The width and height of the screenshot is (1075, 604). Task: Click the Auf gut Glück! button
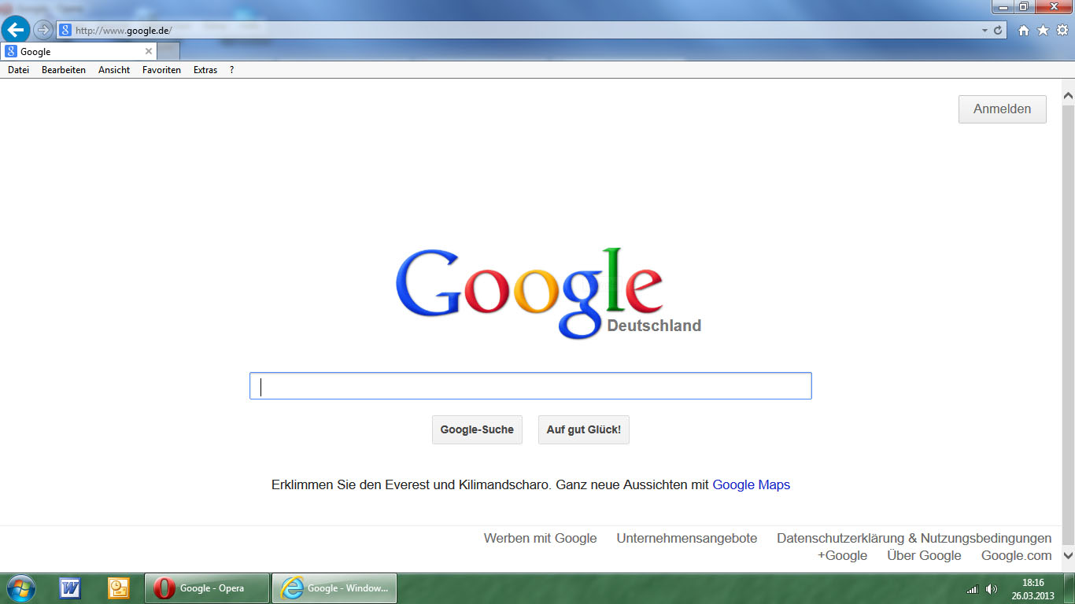pyautogui.click(x=584, y=430)
